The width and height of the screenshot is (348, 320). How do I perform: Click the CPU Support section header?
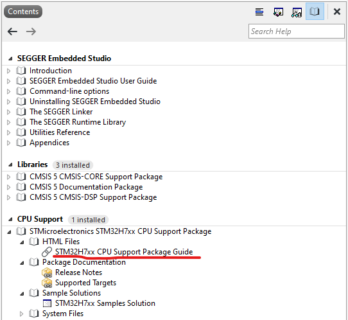40,219
